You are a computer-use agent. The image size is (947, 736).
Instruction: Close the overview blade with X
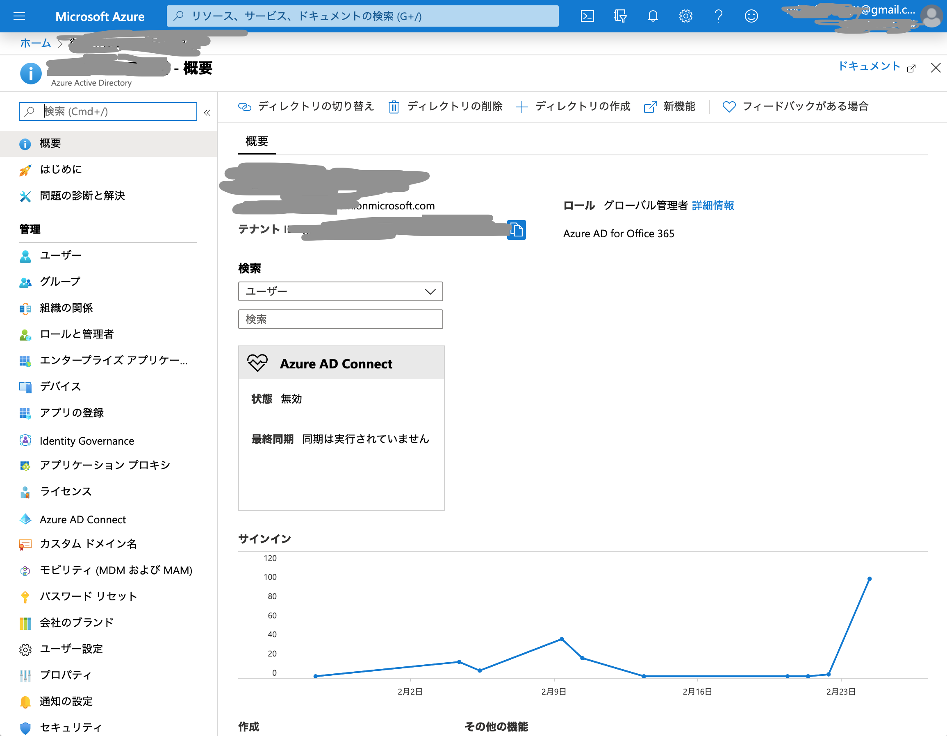[x=935, y=68]
